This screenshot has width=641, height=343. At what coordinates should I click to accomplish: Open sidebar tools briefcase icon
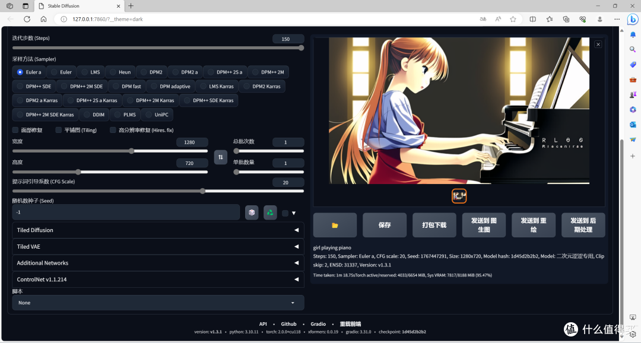(633, 80)
